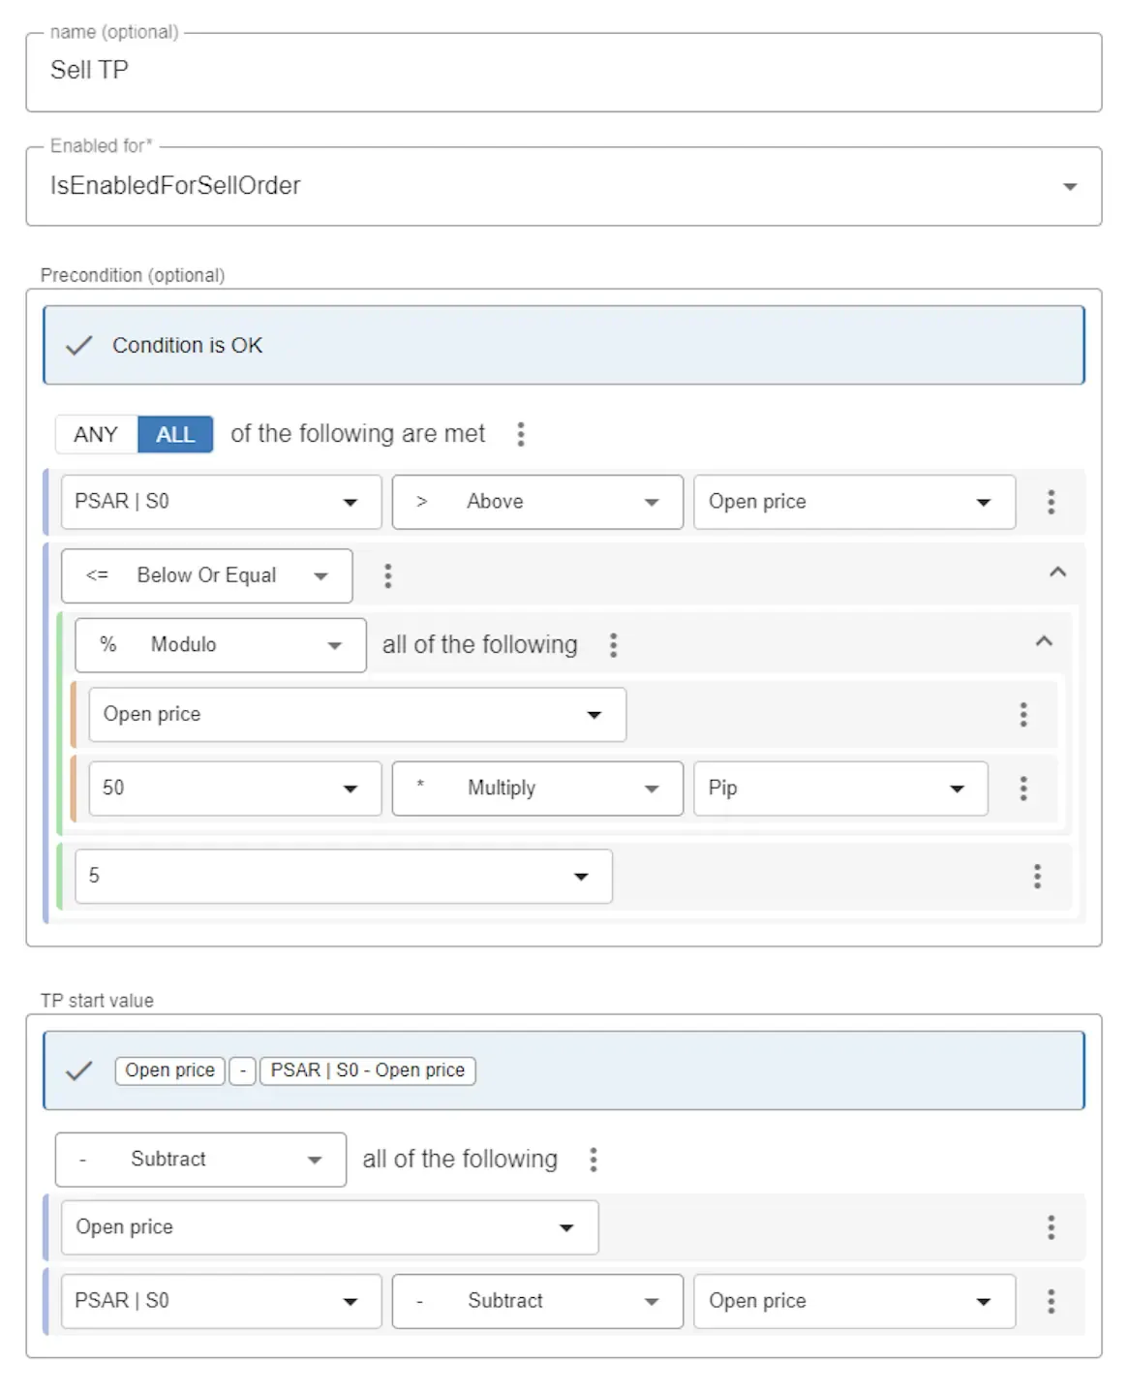The height and width of the screenshot is (1394, 1128).
Task: Collapse the Modulo expression group
Action: point(1044,641)
